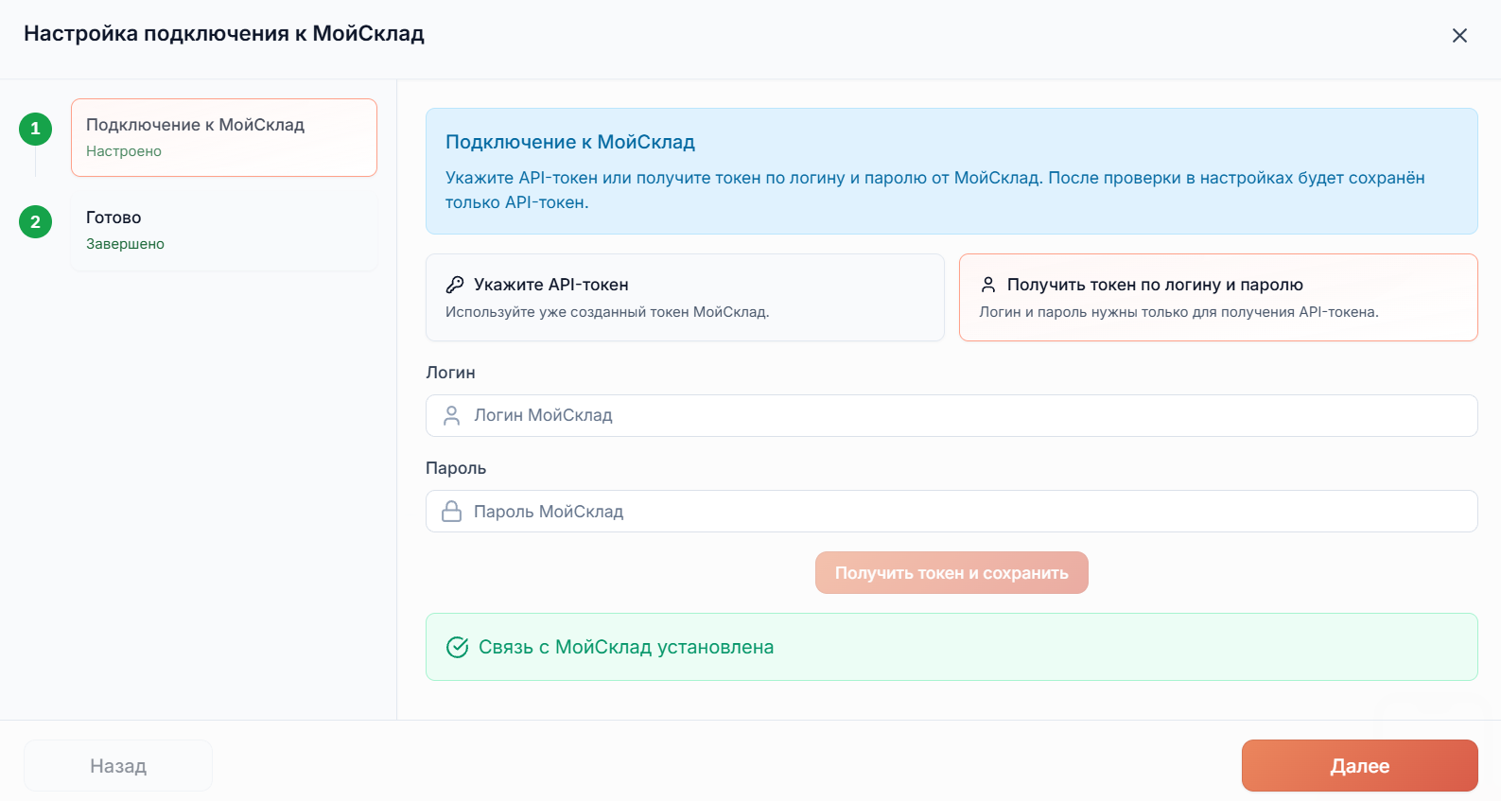This screenshot has height=801, width=1501.
Task: Click the Логин field label
Action: pos(450,373)
